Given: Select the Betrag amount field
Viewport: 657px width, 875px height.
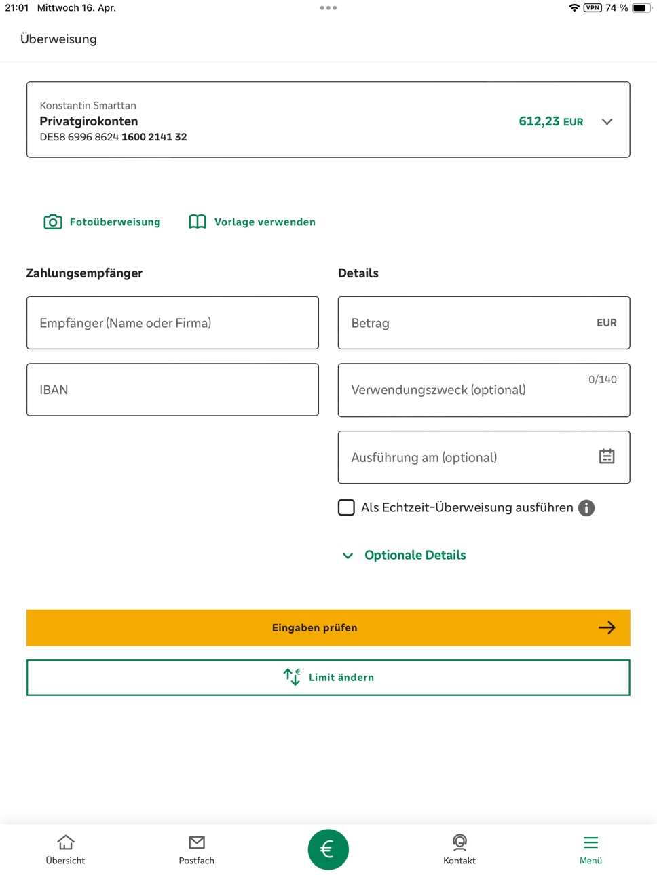Looking at the screenshot, I should coord(484,323).
